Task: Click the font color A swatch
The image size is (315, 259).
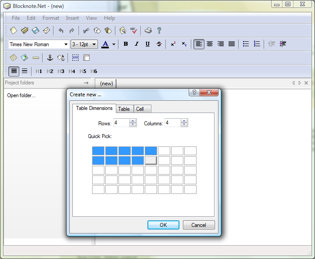Action: (105, 44)
